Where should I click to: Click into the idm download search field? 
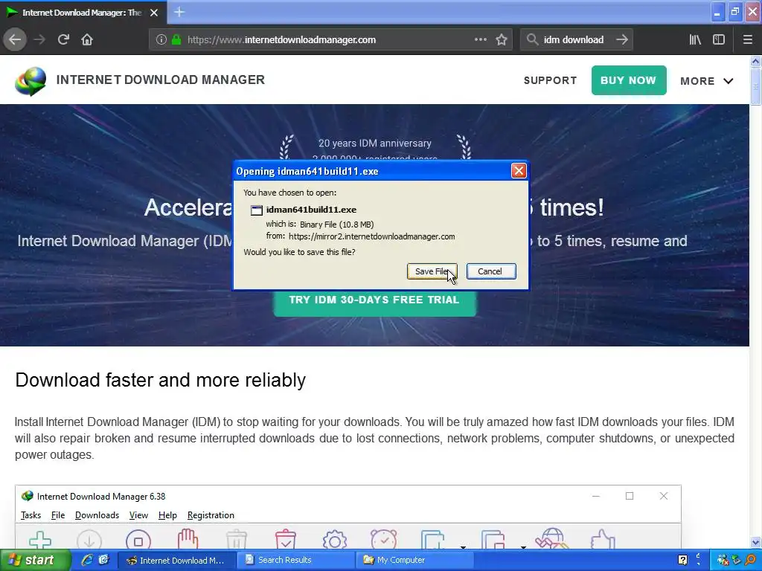coord(576,40)
